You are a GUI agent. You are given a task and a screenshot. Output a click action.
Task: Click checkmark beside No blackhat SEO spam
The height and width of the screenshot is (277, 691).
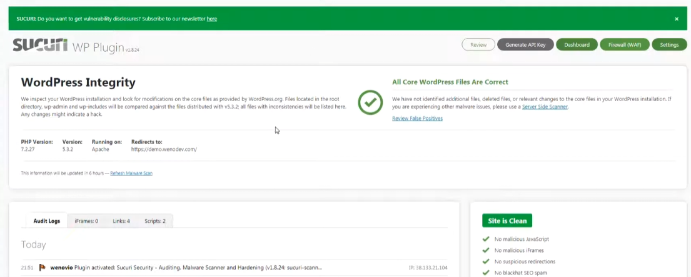click(x=486, y=273)
